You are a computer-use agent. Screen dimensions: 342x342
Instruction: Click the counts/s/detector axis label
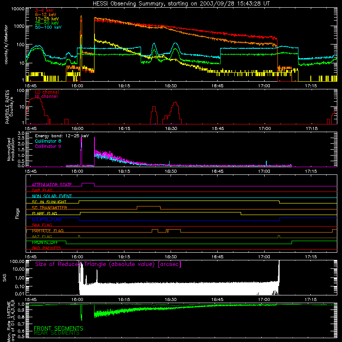pyautogui.click(x=6, y=44)
